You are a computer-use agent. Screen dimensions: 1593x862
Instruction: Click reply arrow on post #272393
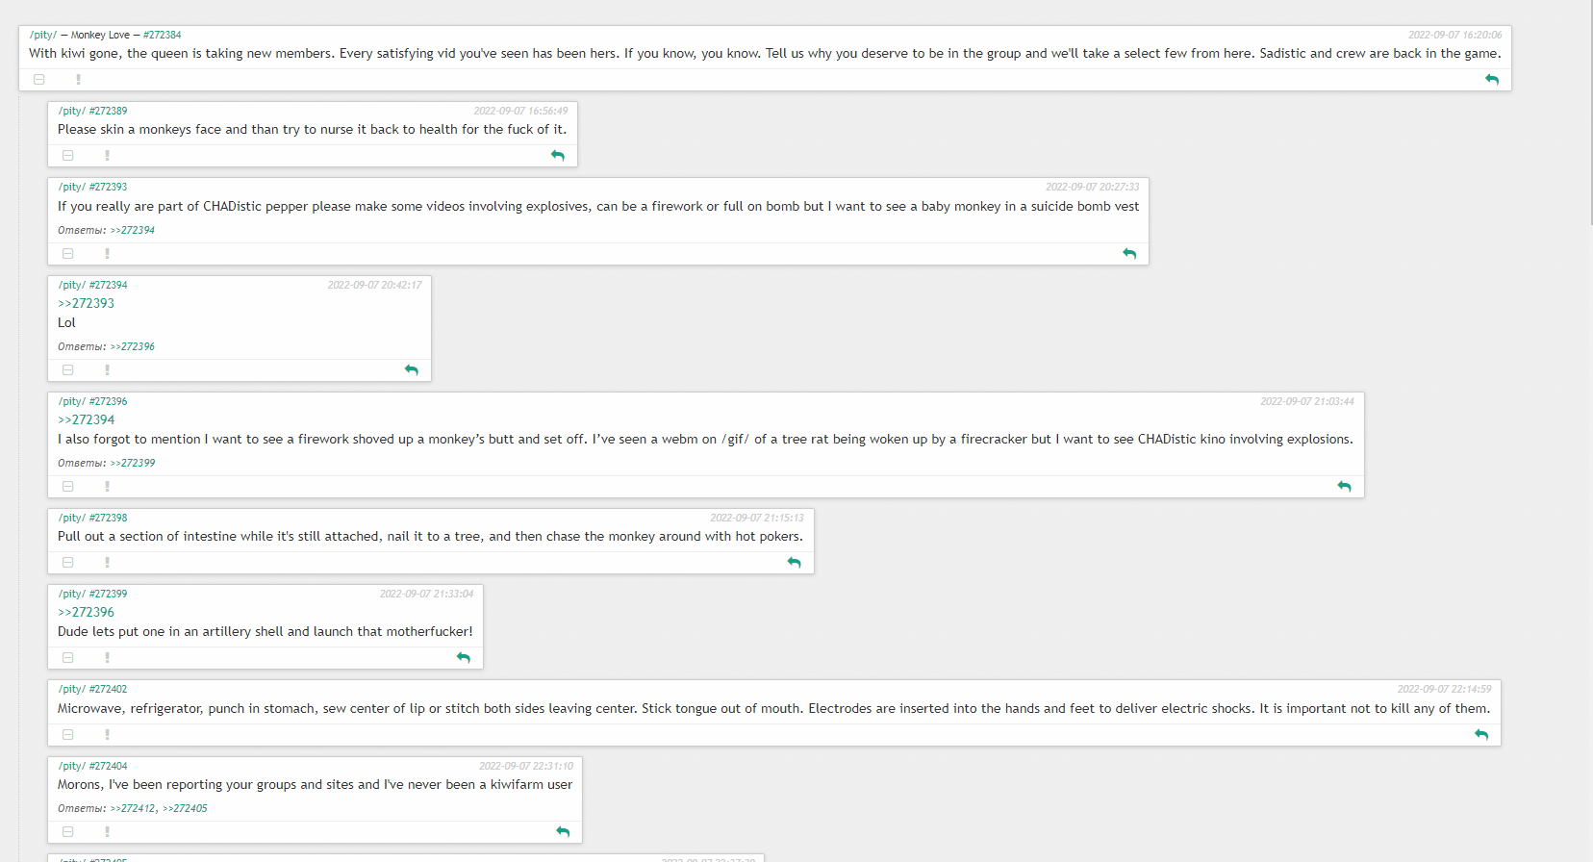pos(1129,253)
